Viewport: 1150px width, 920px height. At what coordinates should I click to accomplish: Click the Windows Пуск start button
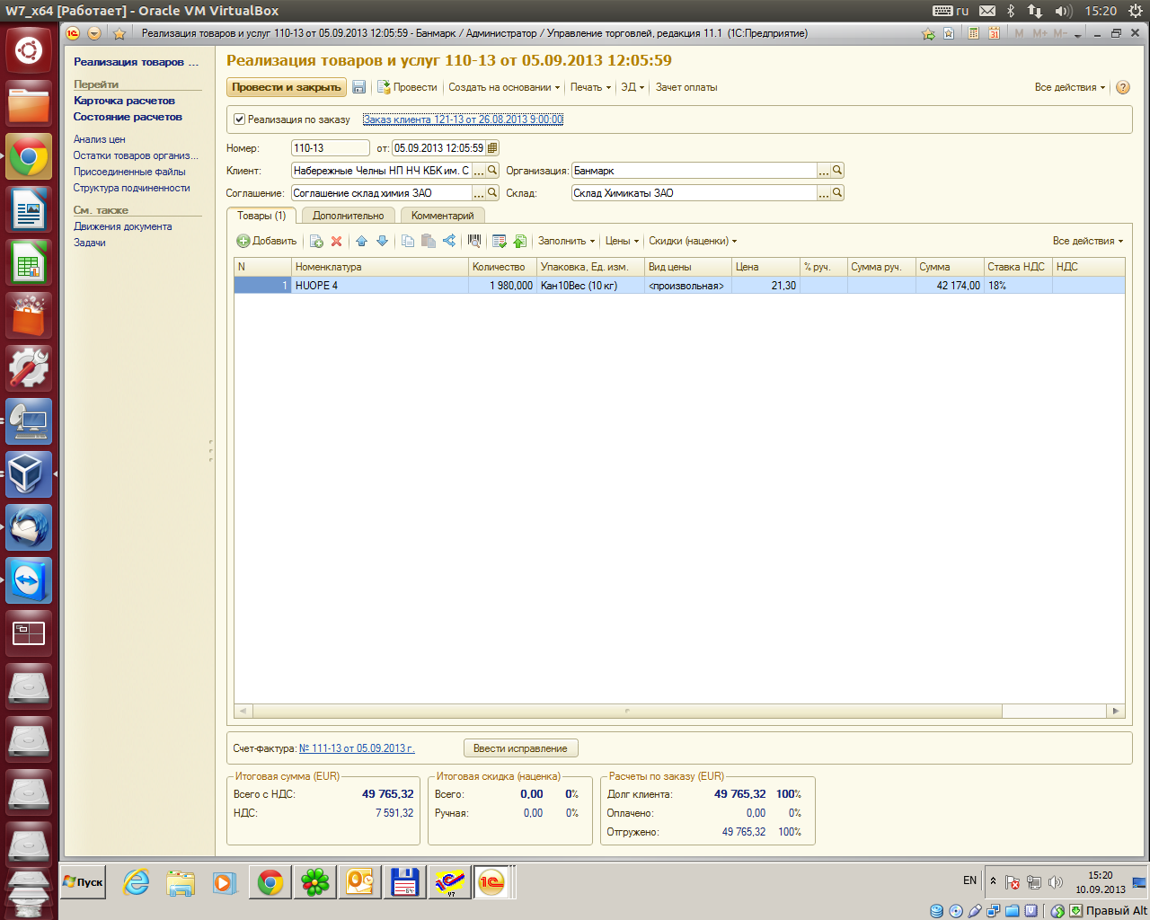(x=83, y=882)
